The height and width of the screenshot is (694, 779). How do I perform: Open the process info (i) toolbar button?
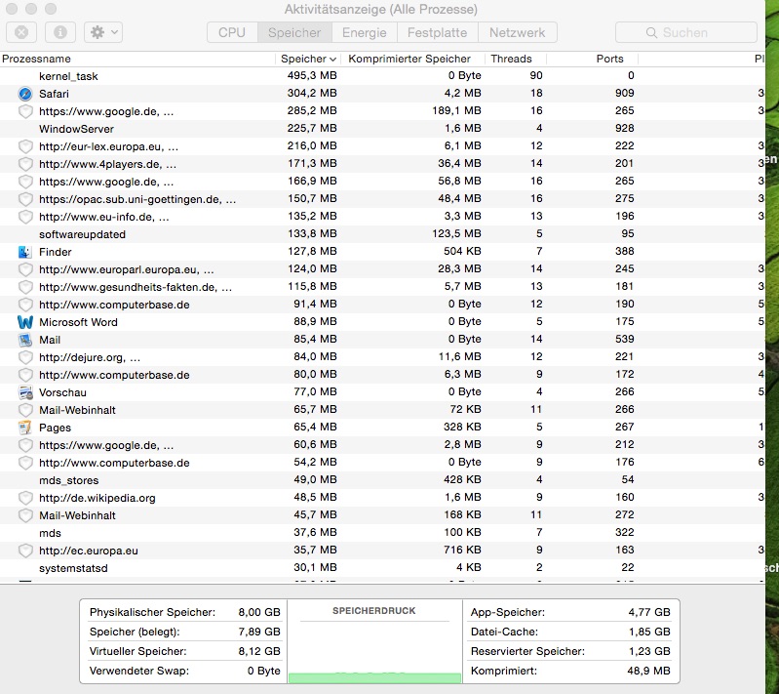point(60,32)
